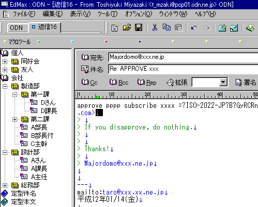Cut selection with the scissors icon

155,27
